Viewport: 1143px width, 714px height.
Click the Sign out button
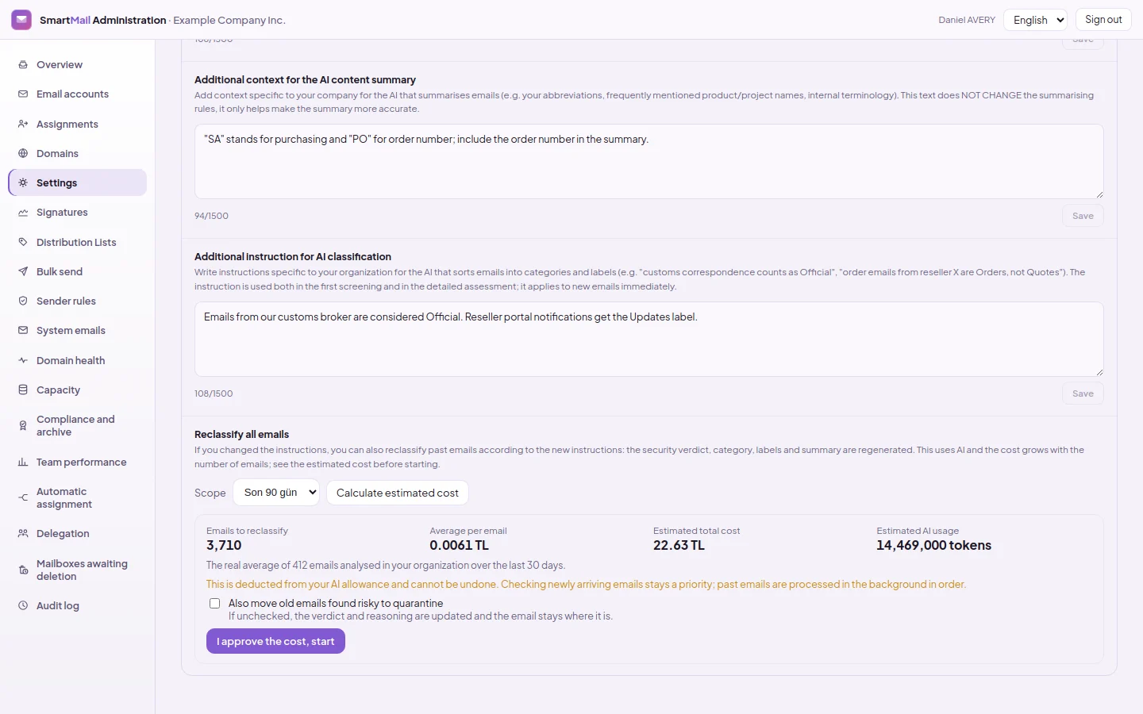[x=1103, y=20]
